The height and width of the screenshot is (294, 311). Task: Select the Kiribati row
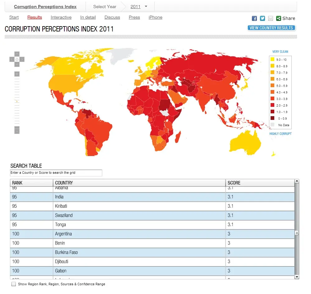152,206
